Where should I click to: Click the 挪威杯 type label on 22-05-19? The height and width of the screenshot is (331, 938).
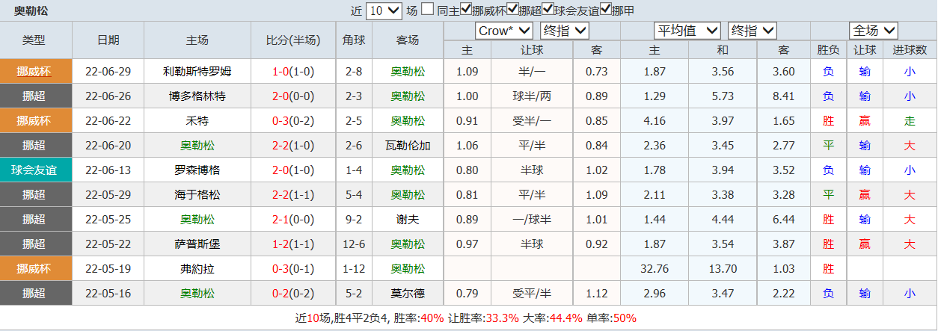[34, 269]
